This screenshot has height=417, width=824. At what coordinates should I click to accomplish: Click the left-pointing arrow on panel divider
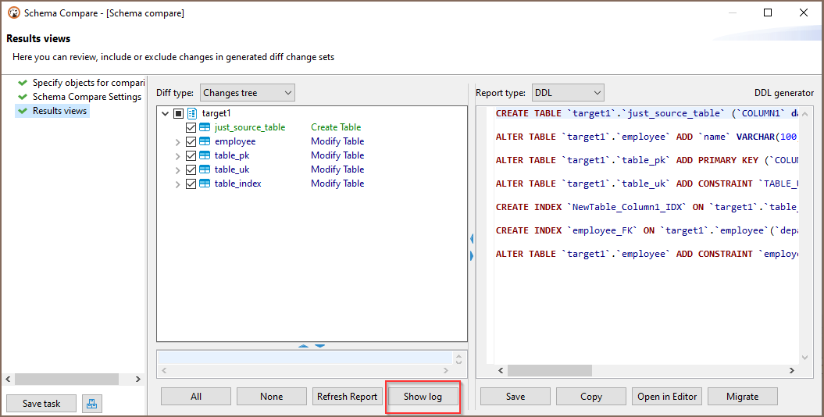pos(471,239)
